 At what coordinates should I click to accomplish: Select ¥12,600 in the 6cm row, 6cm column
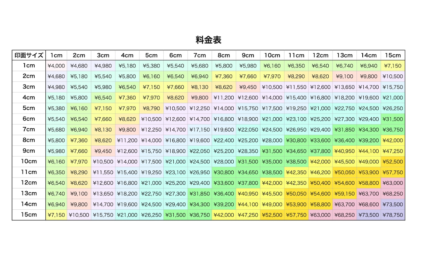click(x=175, y=119)
